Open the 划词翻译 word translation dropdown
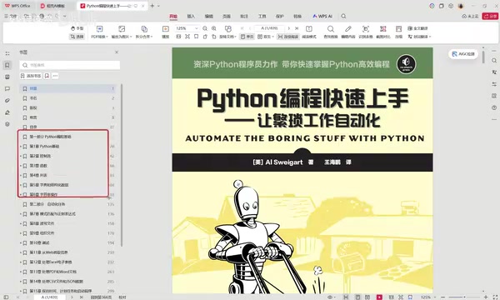500x300 pixels. pyautogui.click(x=419, y=37)
